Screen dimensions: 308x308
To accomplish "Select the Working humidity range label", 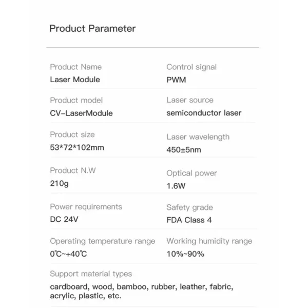I will pyautogui.click(x=209, y=241).
